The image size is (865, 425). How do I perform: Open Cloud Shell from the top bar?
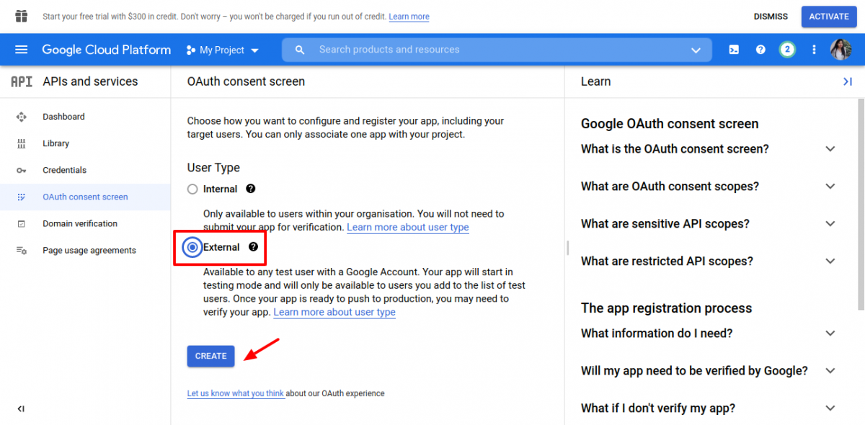[734, 50]
